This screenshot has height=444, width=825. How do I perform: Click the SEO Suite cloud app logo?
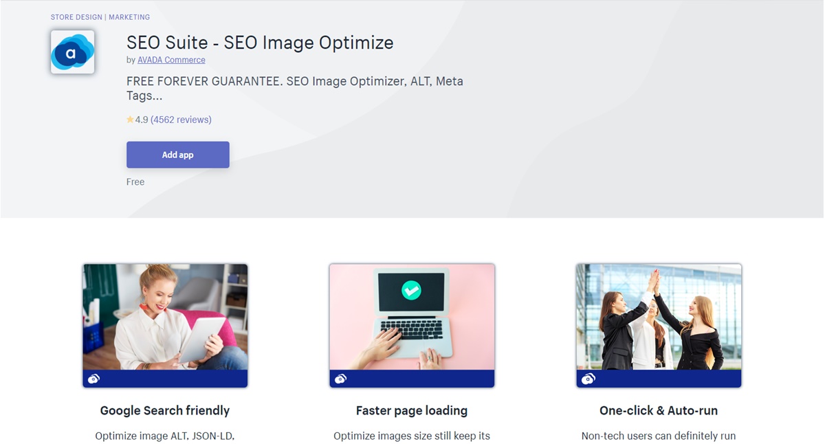pyautogui.click(x=72, y=52)
